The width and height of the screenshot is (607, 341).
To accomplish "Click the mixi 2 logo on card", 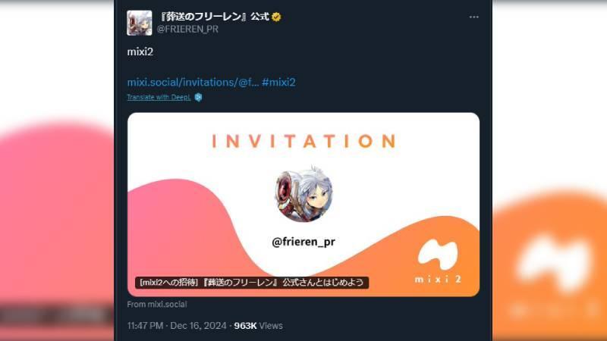I will click(x=438, y=261).
